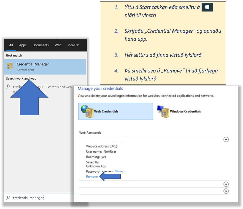Switch to the All search tab
Viewport: 243px width, 209px height.
[x=11, y=45]
